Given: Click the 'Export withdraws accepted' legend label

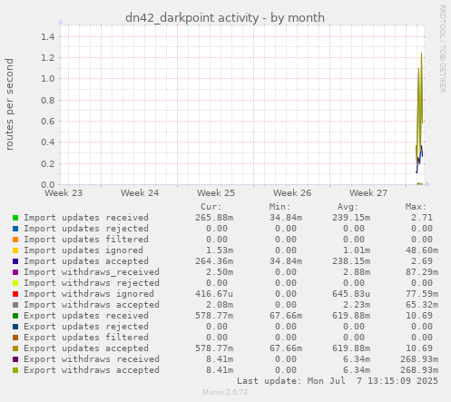Looking at the screenshot, I should pyautogui.click(x=92, y=370).
